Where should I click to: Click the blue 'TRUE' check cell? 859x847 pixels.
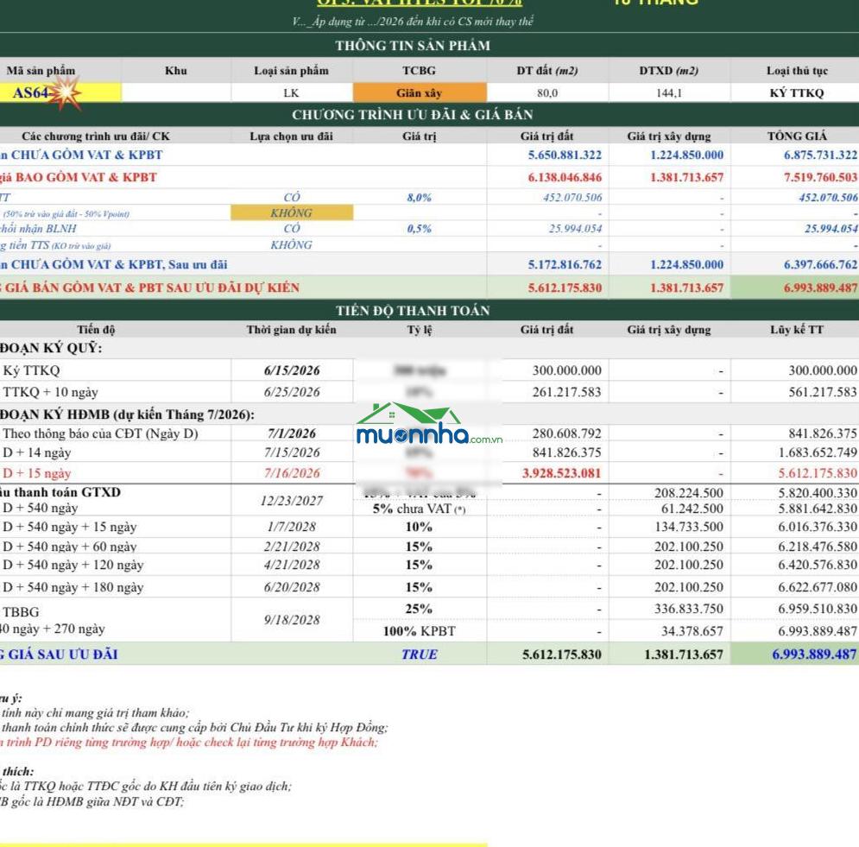pyautogui.click(x=419, y=654)
